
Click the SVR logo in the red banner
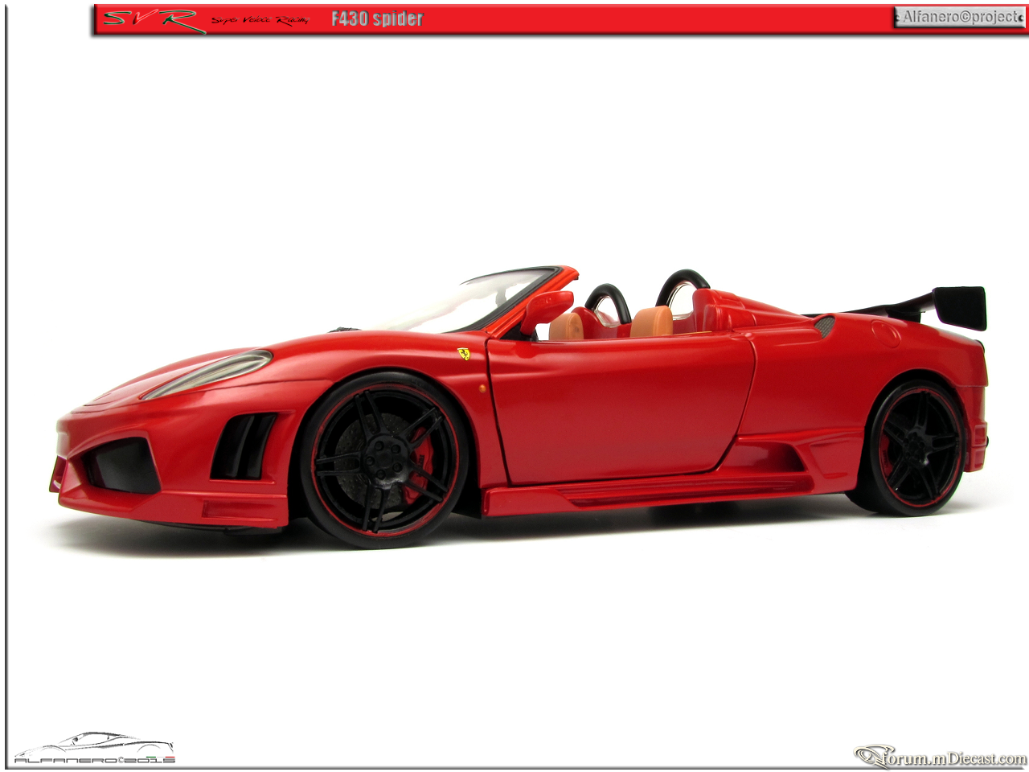pyautogui.click(x=154, y=19)
